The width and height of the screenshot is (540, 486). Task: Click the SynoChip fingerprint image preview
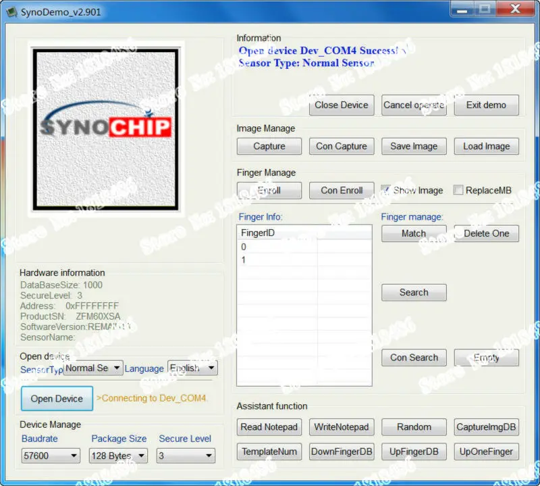coord(105,129)
